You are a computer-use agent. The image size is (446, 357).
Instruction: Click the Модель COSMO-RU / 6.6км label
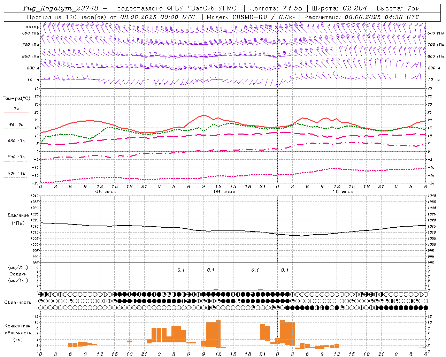[x=251, y=17]
